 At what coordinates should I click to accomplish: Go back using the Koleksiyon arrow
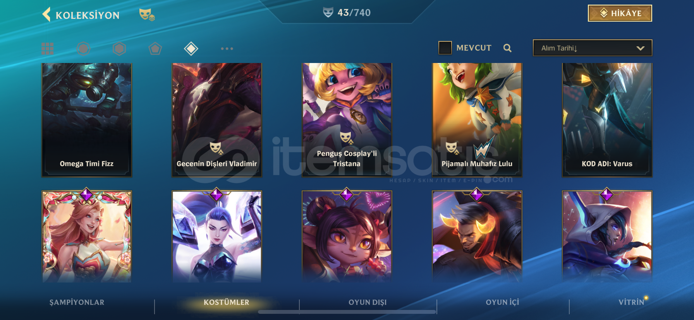[46, 15]
